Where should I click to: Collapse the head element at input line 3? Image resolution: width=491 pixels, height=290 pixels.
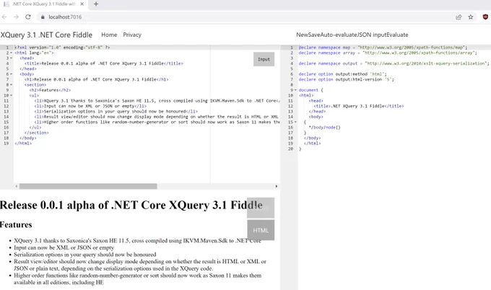pos(12,58)
